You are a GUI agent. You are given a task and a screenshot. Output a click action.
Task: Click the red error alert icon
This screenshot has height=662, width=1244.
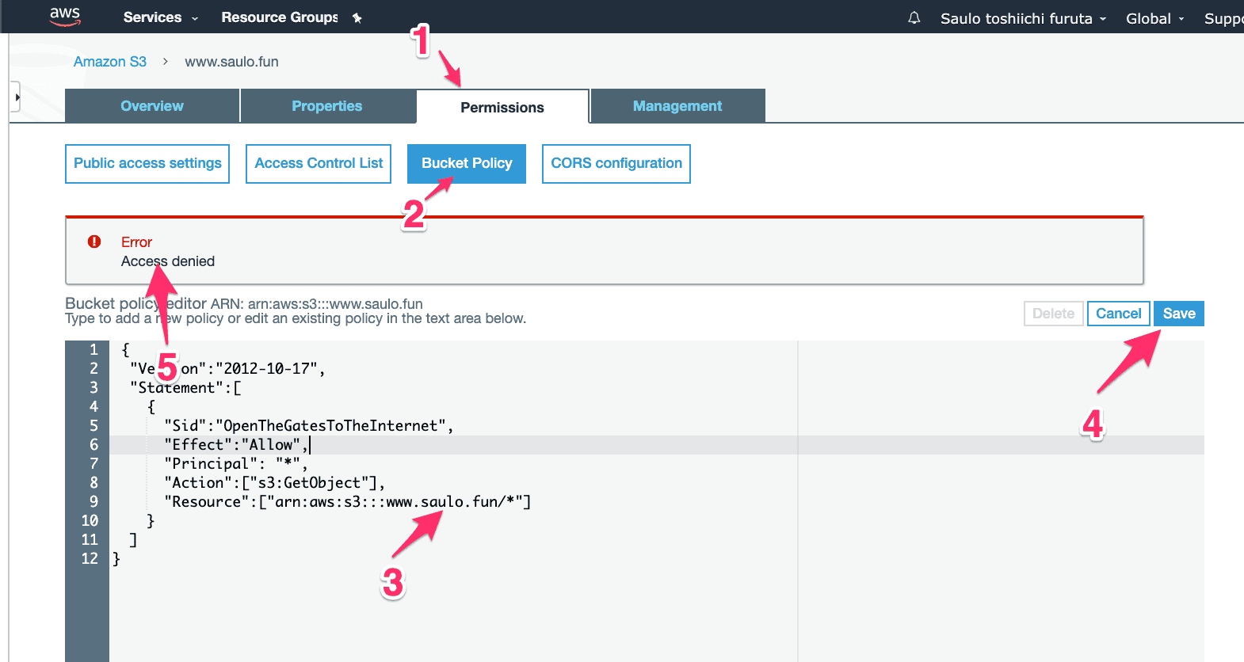pyautogui.click(x=94, y=242)
